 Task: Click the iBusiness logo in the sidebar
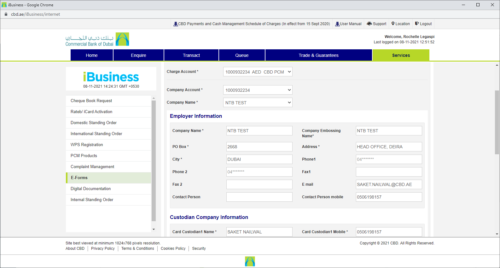tap(111, 77)
